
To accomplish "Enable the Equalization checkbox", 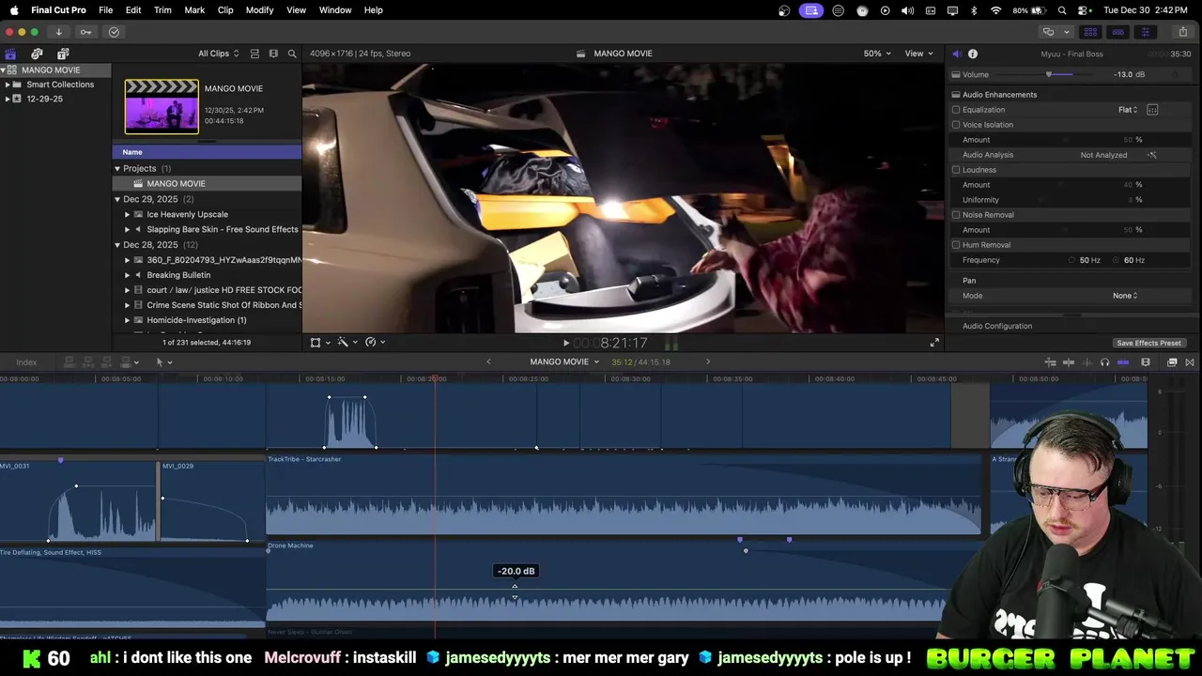I will [x=956, y=110].
